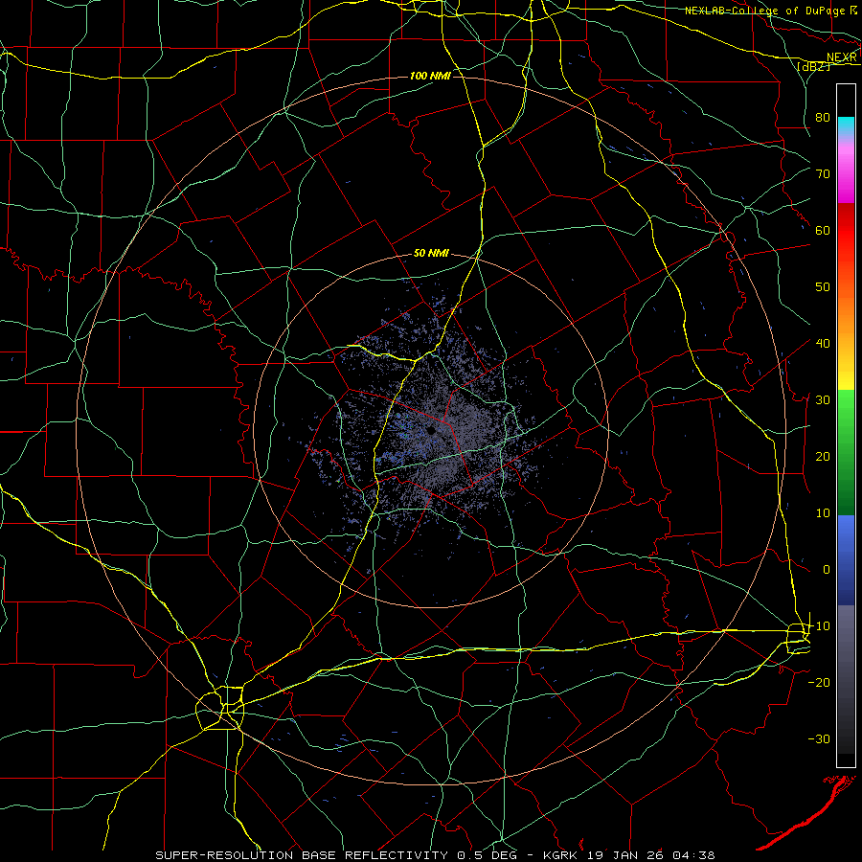Click the 10 value on the dBZ scale

coord(823,513)
